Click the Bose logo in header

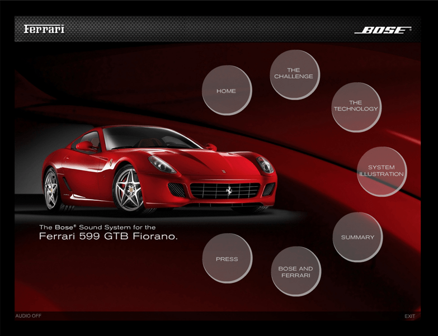click(383, 30)
